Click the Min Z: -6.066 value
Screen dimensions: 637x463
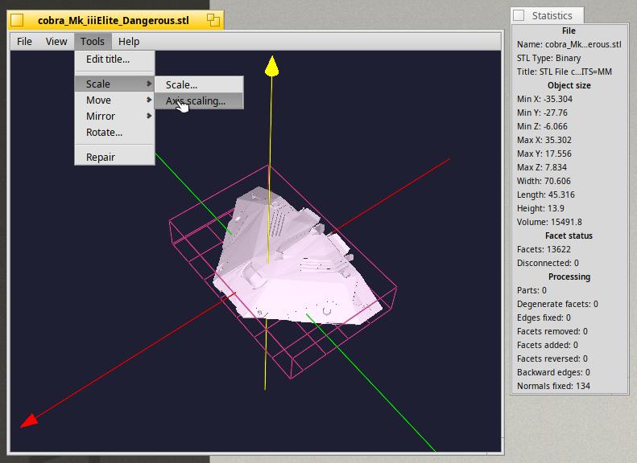[542, 126]
